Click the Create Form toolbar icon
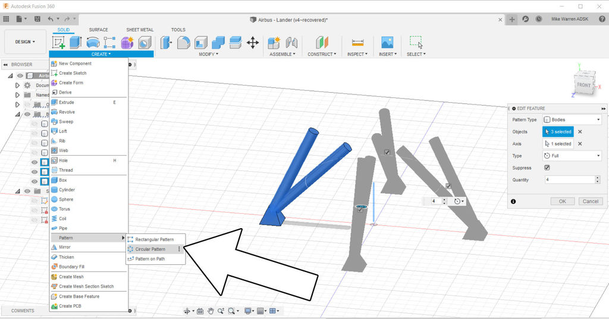 127,42
